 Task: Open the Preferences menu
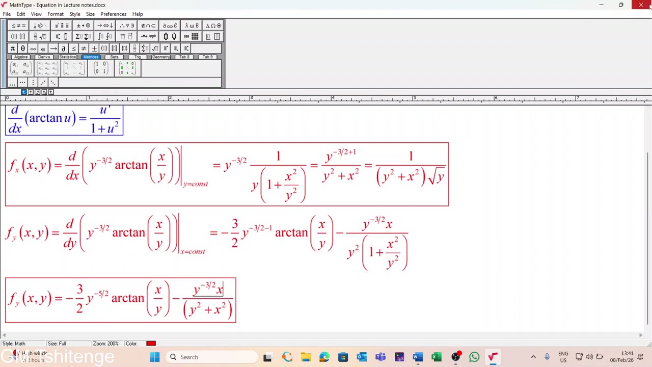coord(113,14)
